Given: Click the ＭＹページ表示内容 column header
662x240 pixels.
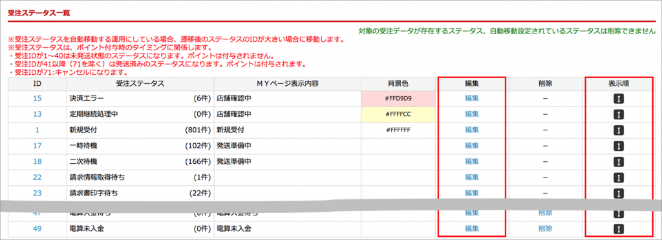Looking at the screenshot, I should (288, 83).
